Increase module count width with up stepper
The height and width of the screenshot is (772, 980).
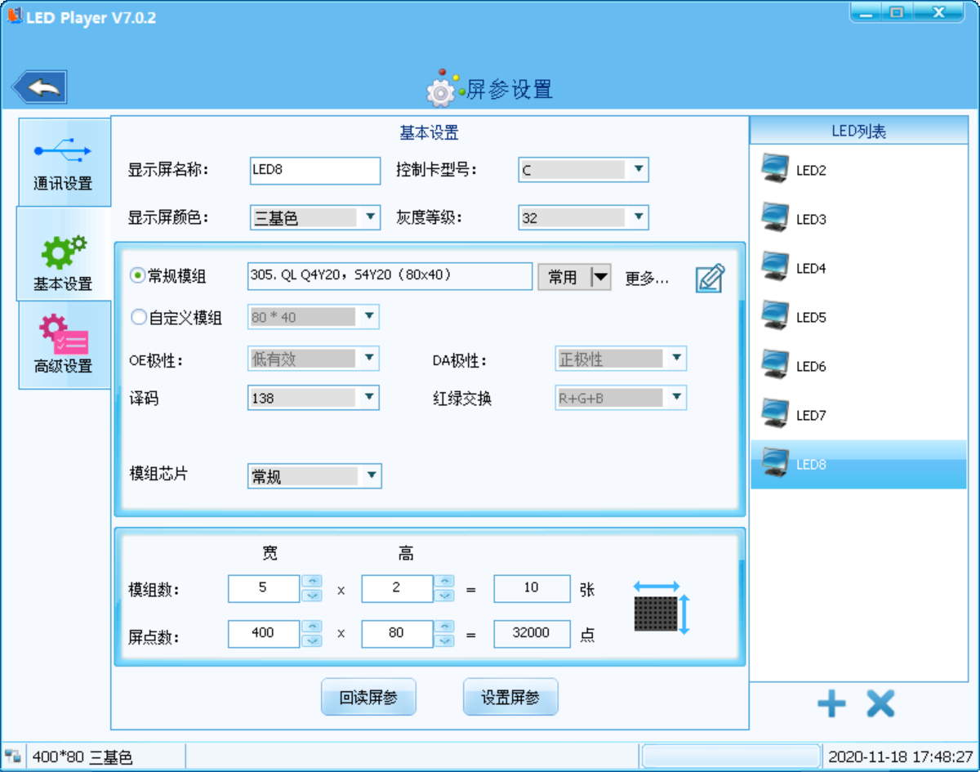[311, 581]
